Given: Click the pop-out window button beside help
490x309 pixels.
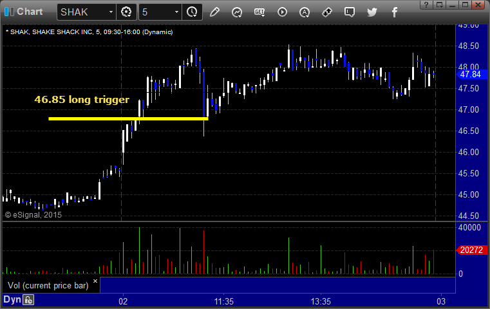Looking at the screenshot, I should [x=439, y=5].
